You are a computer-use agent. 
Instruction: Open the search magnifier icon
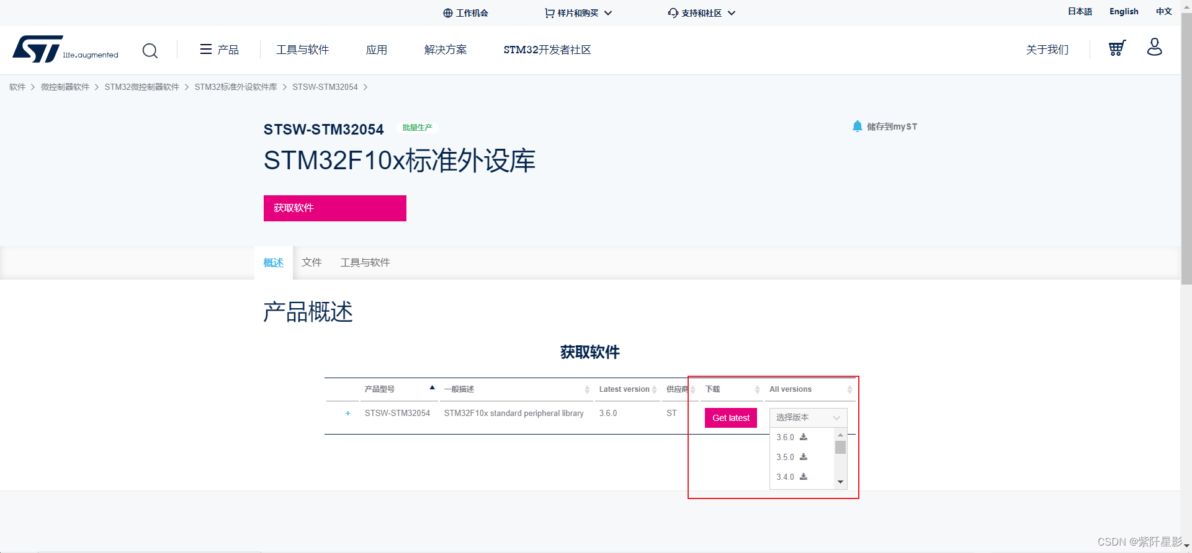click(x=150, y=50)
